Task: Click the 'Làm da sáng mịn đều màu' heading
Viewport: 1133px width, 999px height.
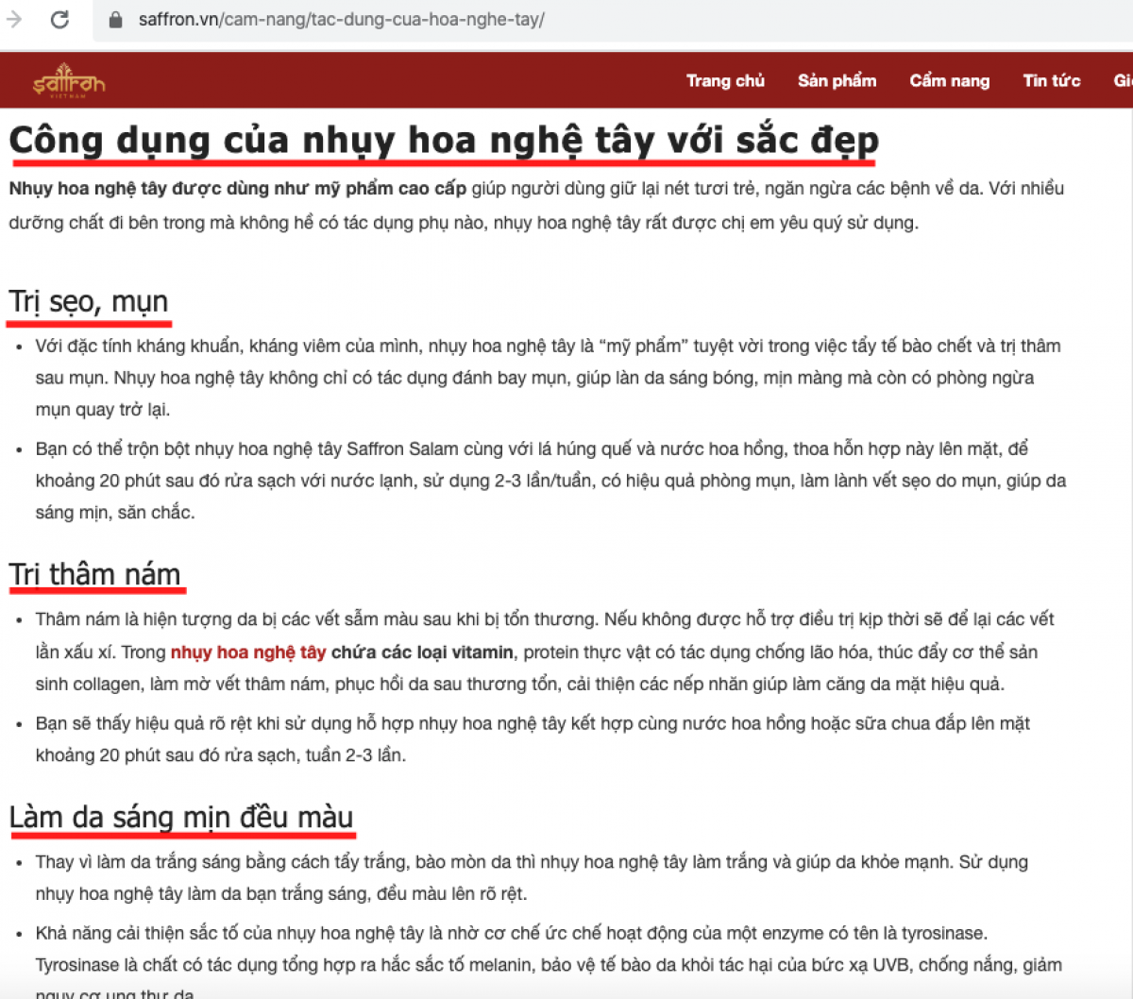Action: [x=181, y=817]
